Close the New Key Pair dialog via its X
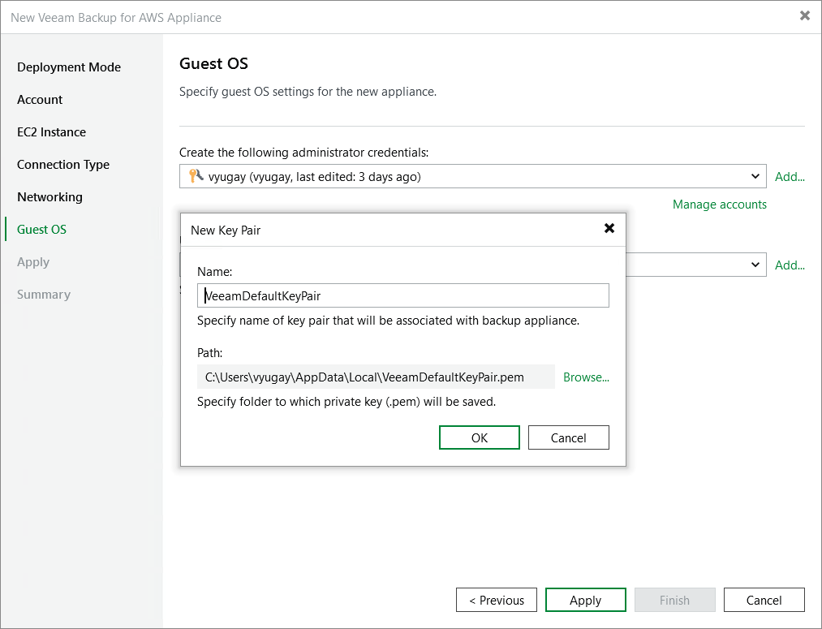 [609, 228]
